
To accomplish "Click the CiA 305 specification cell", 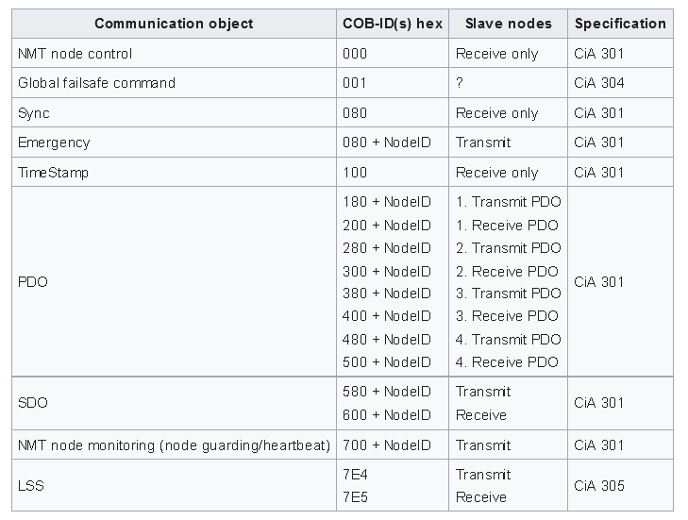I will point(620,486).
